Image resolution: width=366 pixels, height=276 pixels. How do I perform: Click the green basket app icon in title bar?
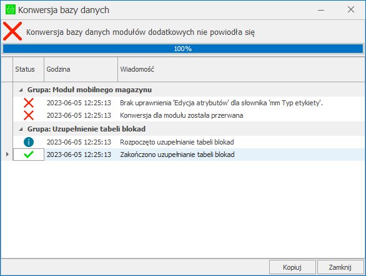[x=10, y=10]
